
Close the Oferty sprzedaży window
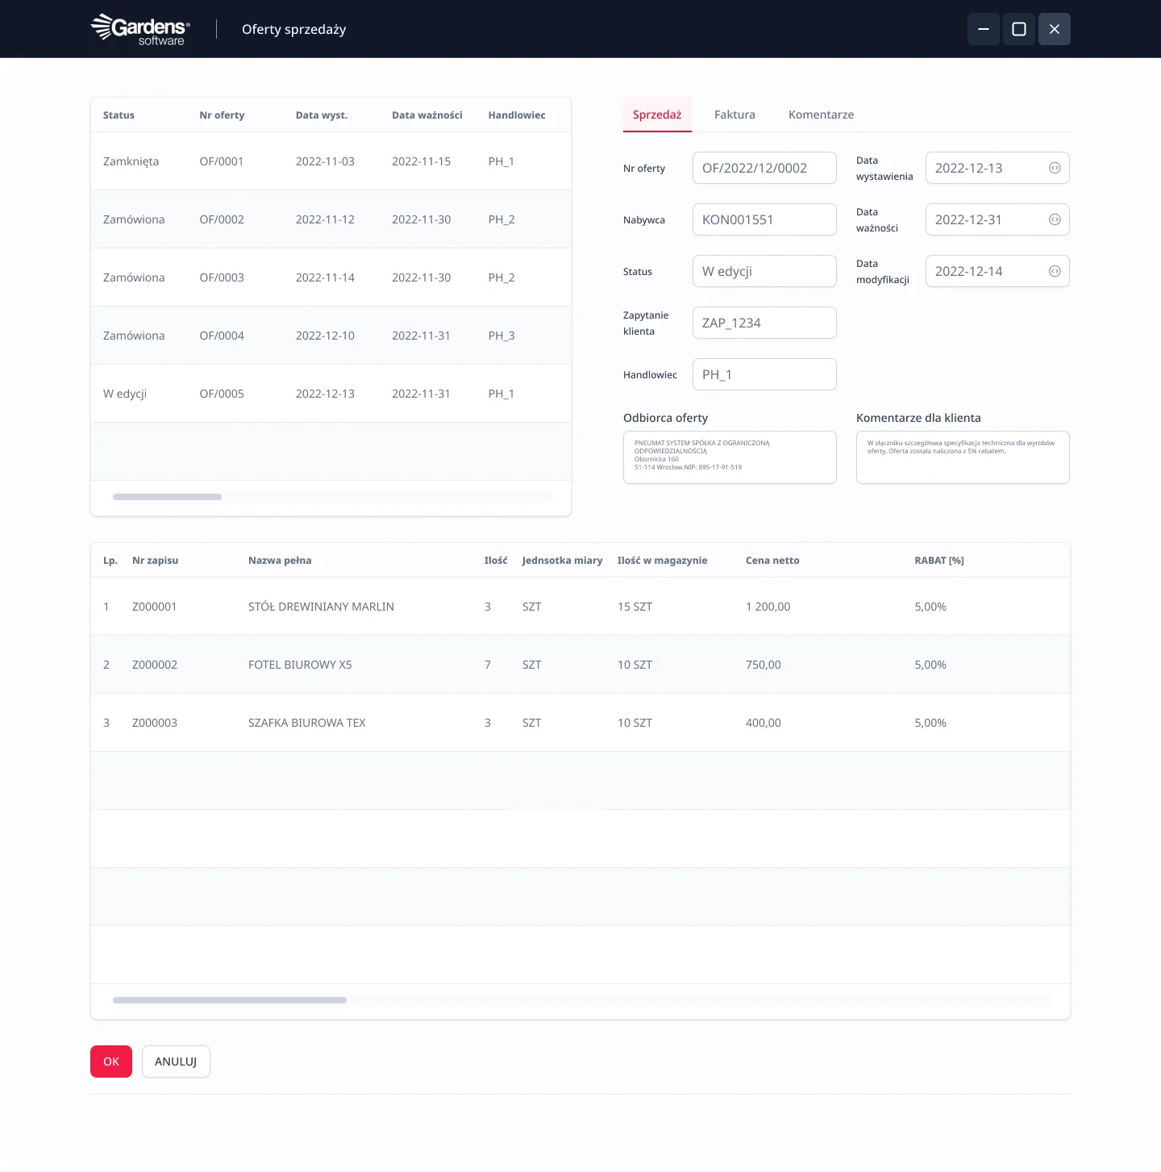point(1054,29)
